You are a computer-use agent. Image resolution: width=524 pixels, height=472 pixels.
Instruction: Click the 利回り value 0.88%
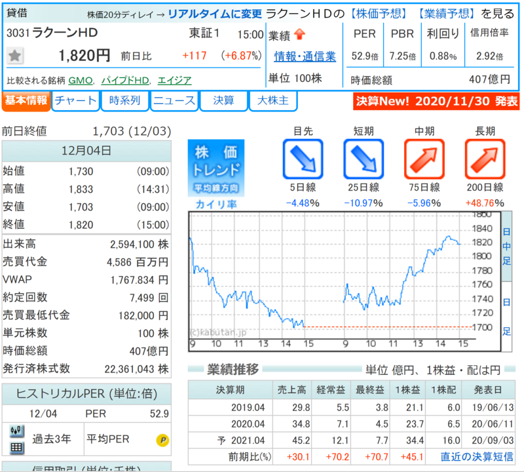point(443,56)
